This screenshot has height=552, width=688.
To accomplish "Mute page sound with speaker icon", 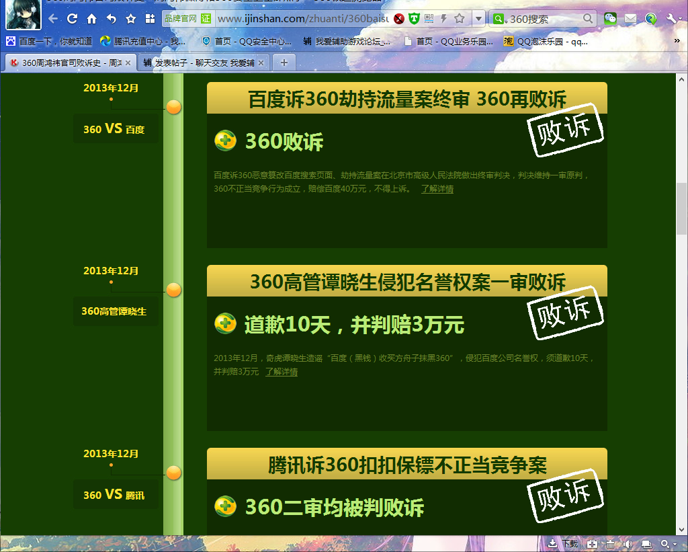I will 628,544.
